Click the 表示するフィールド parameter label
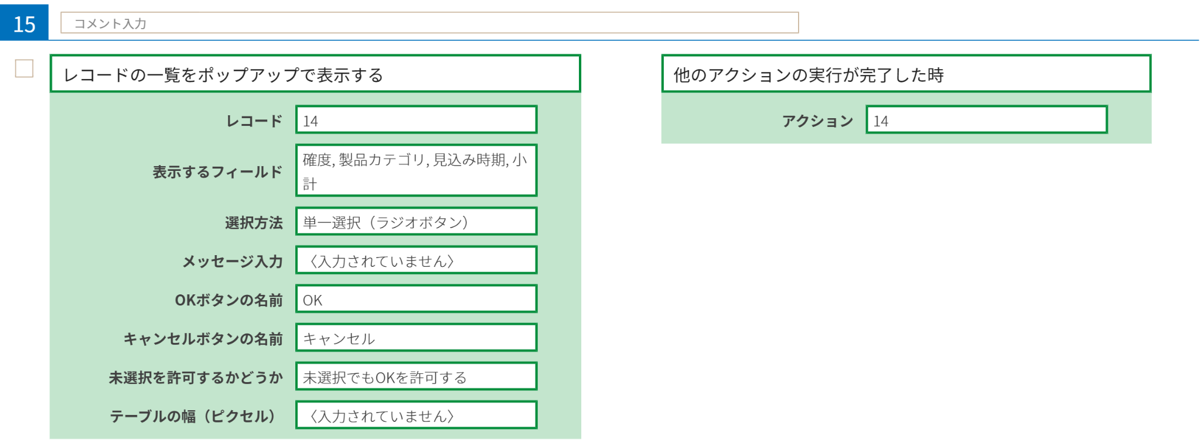1200x443 pixels. [x=217, y=171]
